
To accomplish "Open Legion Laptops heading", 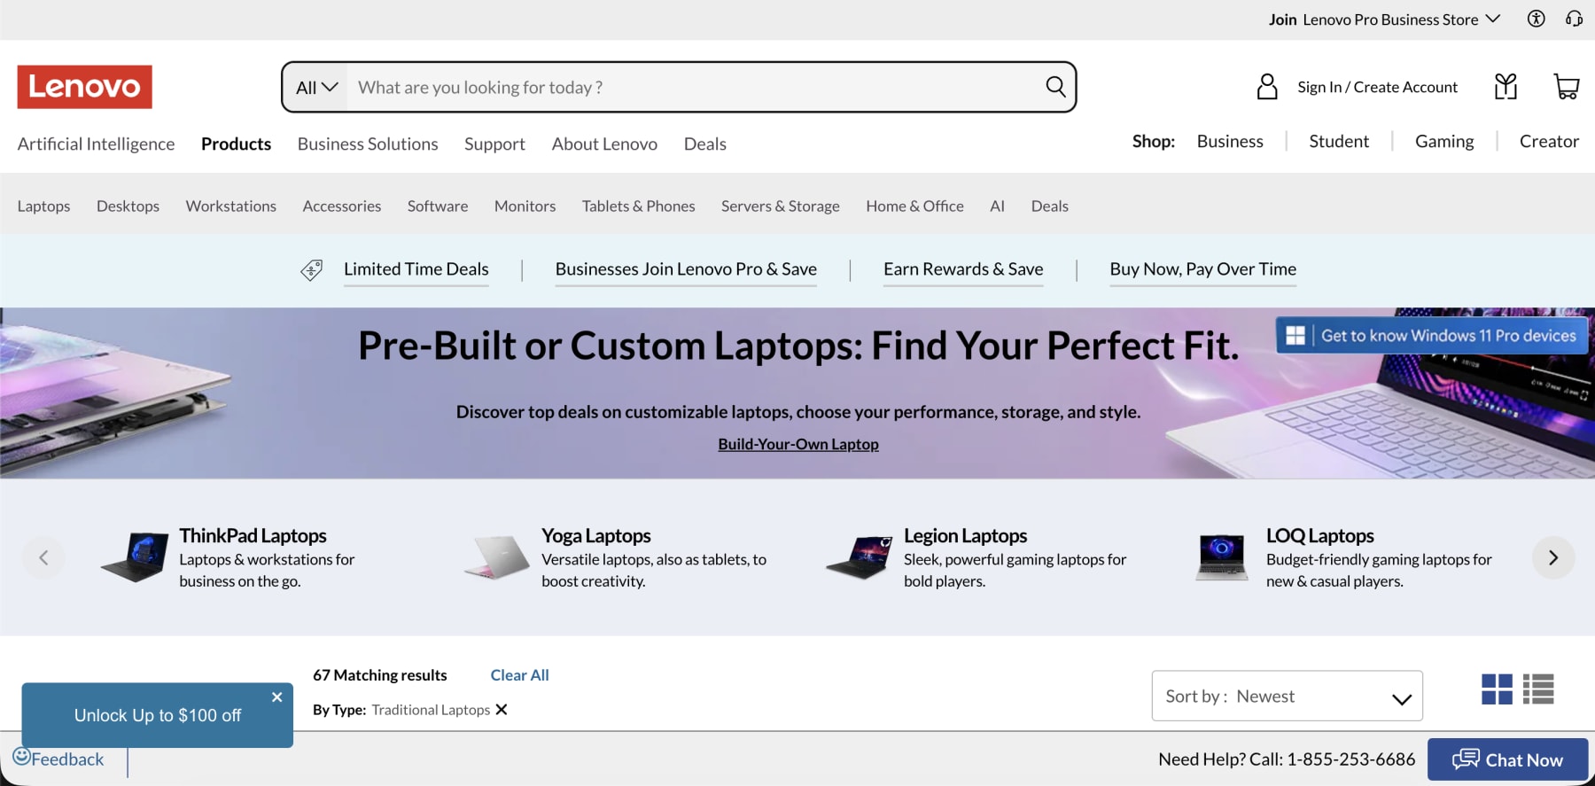I will pyautogui.click(x=965, y=535).
